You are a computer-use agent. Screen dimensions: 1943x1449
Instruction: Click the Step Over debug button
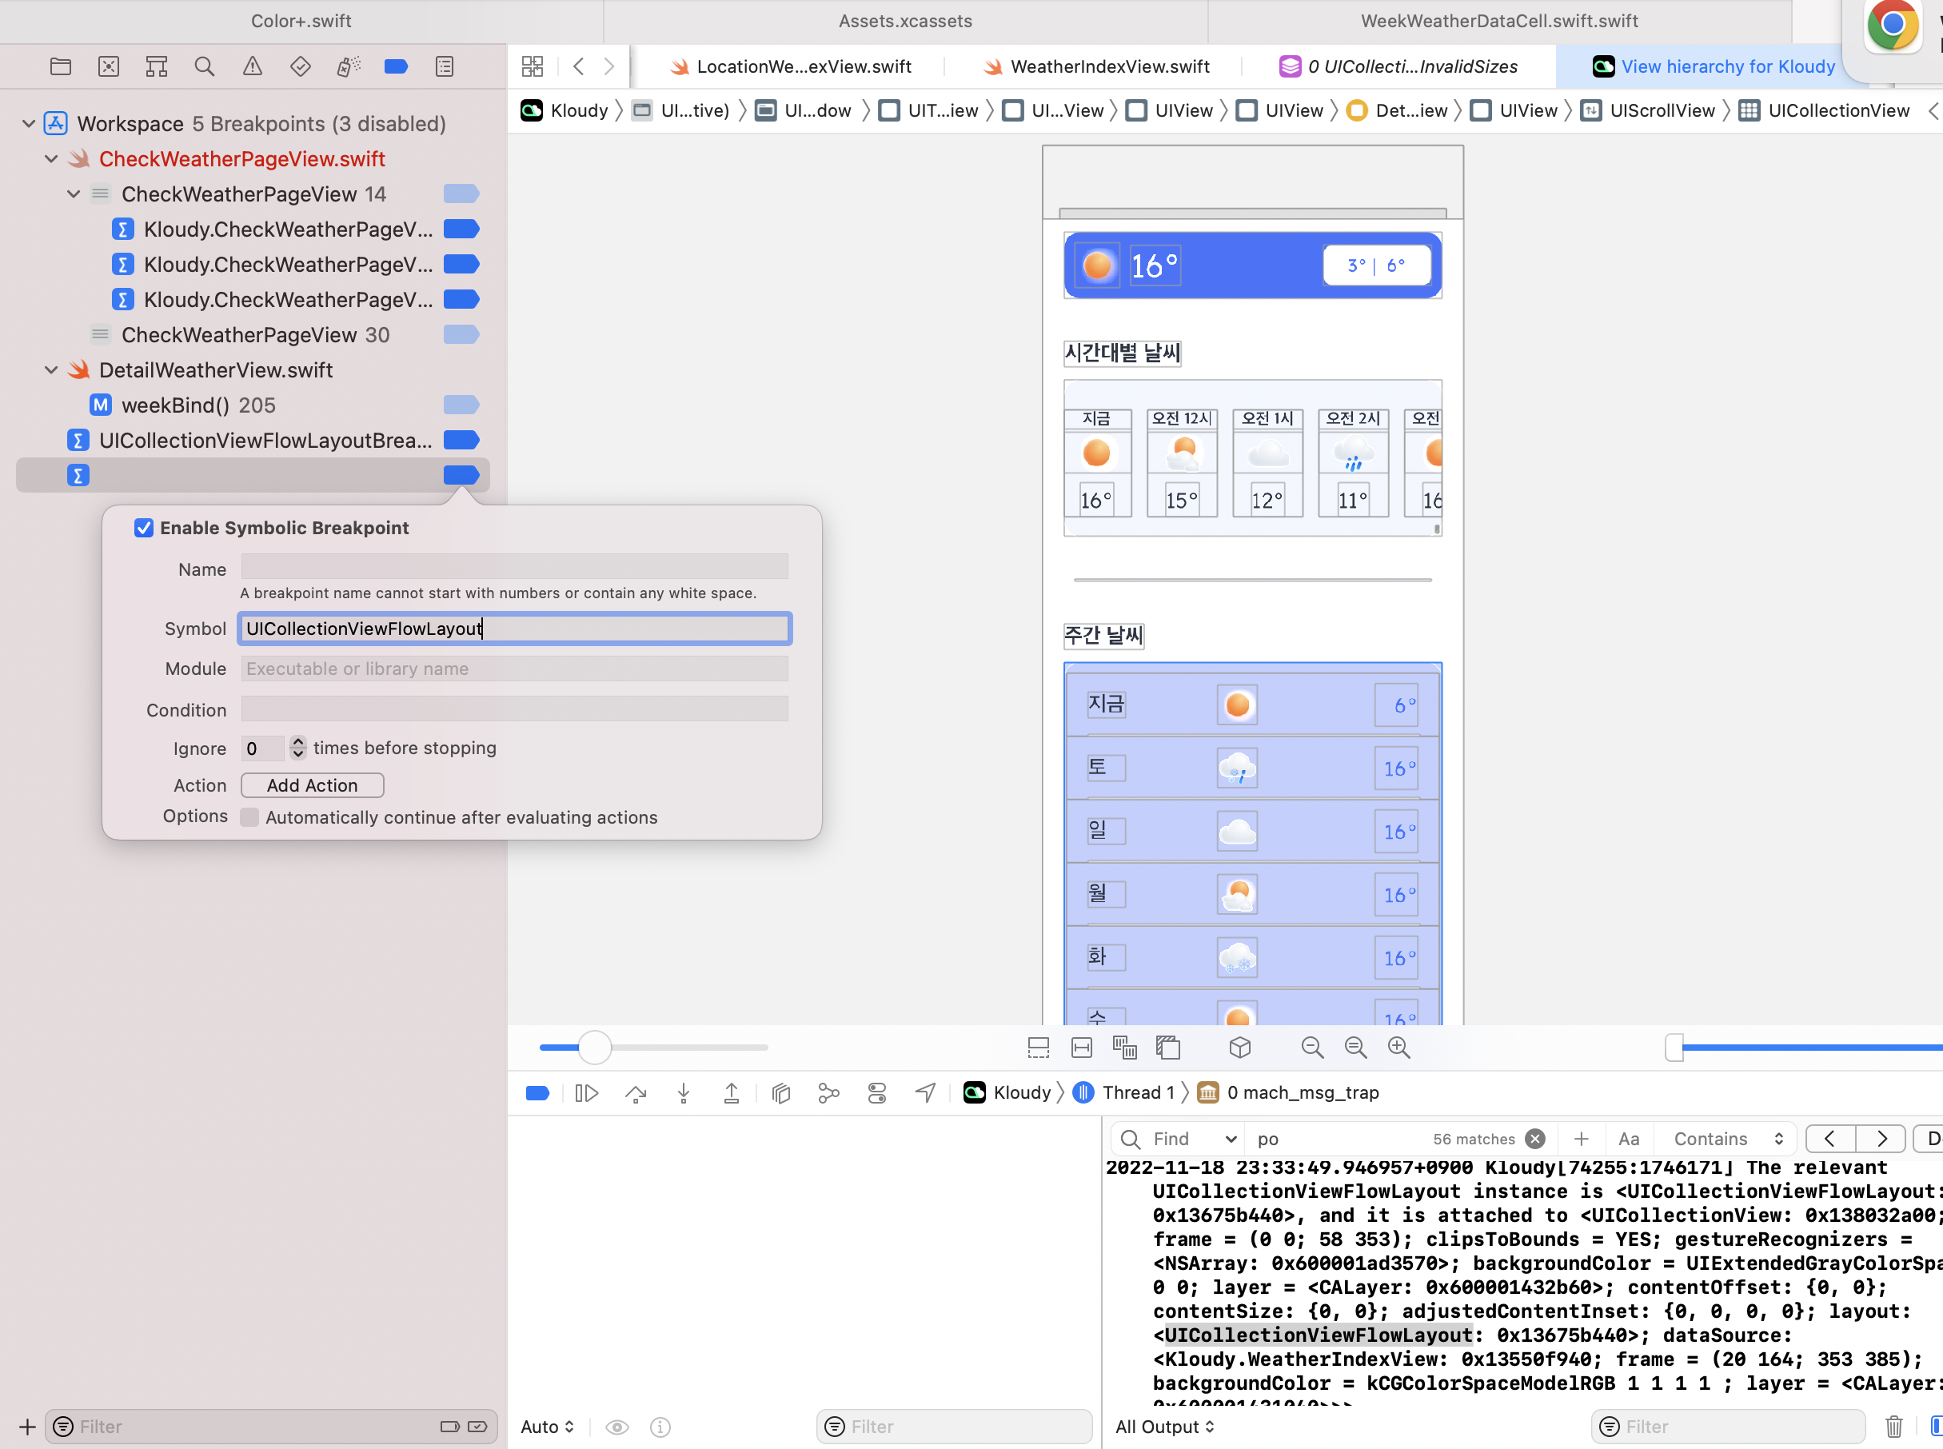636,1093
